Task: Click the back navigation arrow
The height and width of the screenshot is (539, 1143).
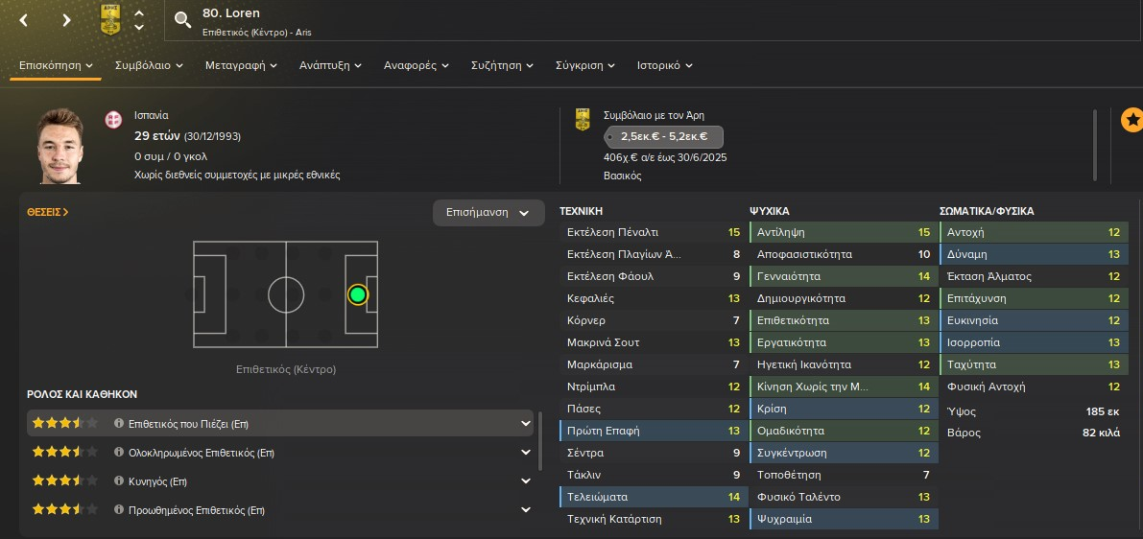Action: point(24,20)
